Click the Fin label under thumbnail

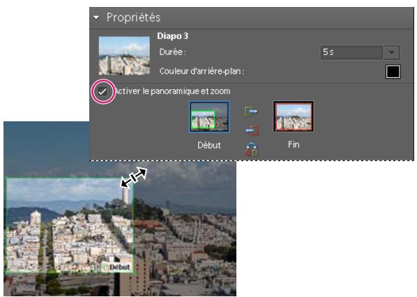point(294,144)
